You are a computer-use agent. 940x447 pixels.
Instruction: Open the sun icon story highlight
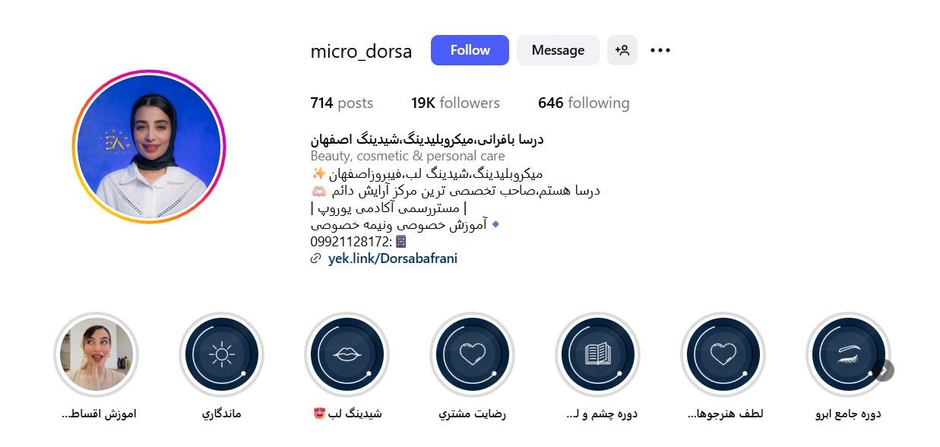221,355
